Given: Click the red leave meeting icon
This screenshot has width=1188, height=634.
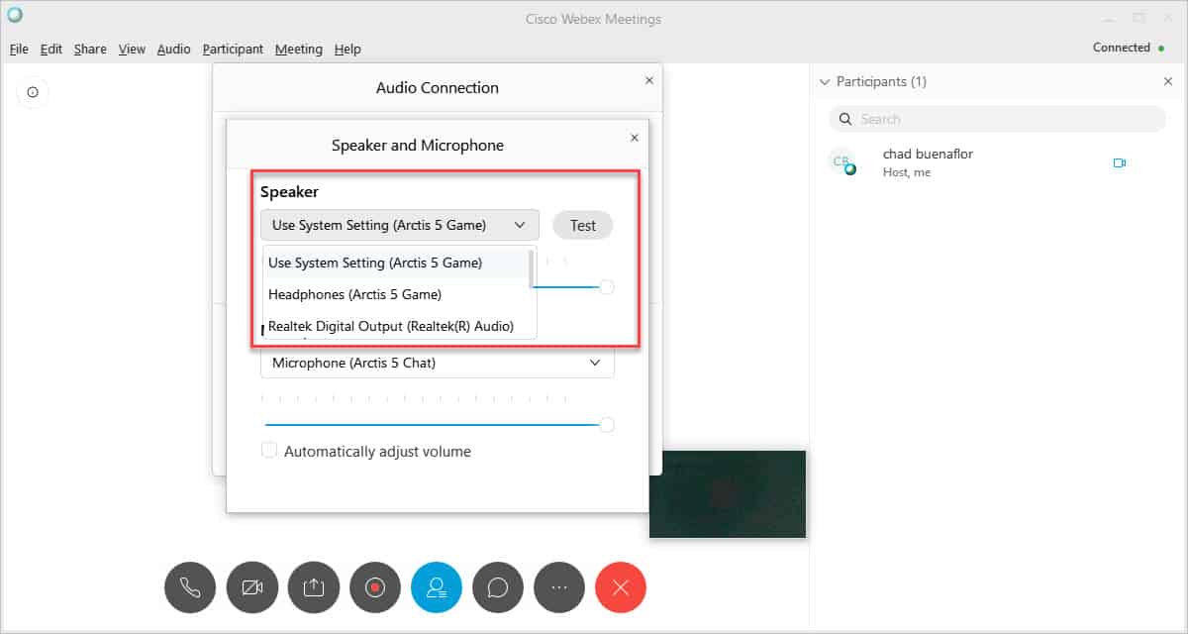Looking at the screenshot, I should pyautogui.click(x=621, y=587).
